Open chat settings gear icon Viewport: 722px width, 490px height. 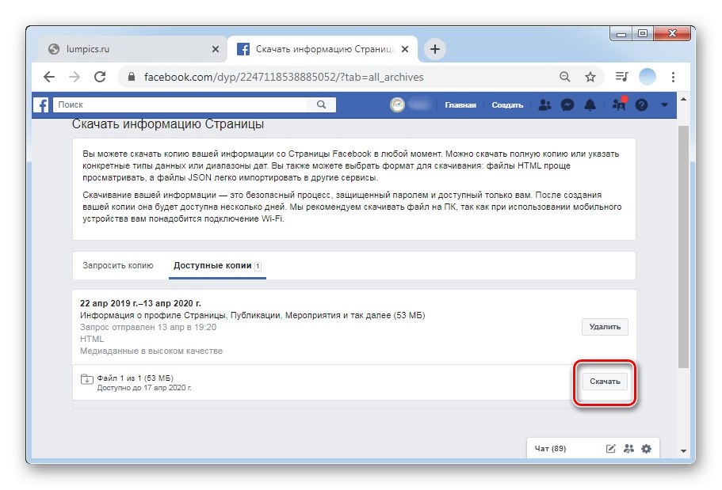click(647, 449)
